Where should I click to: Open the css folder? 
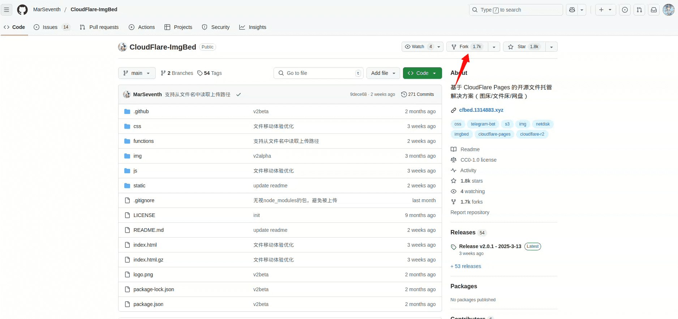tap(137, 126)
